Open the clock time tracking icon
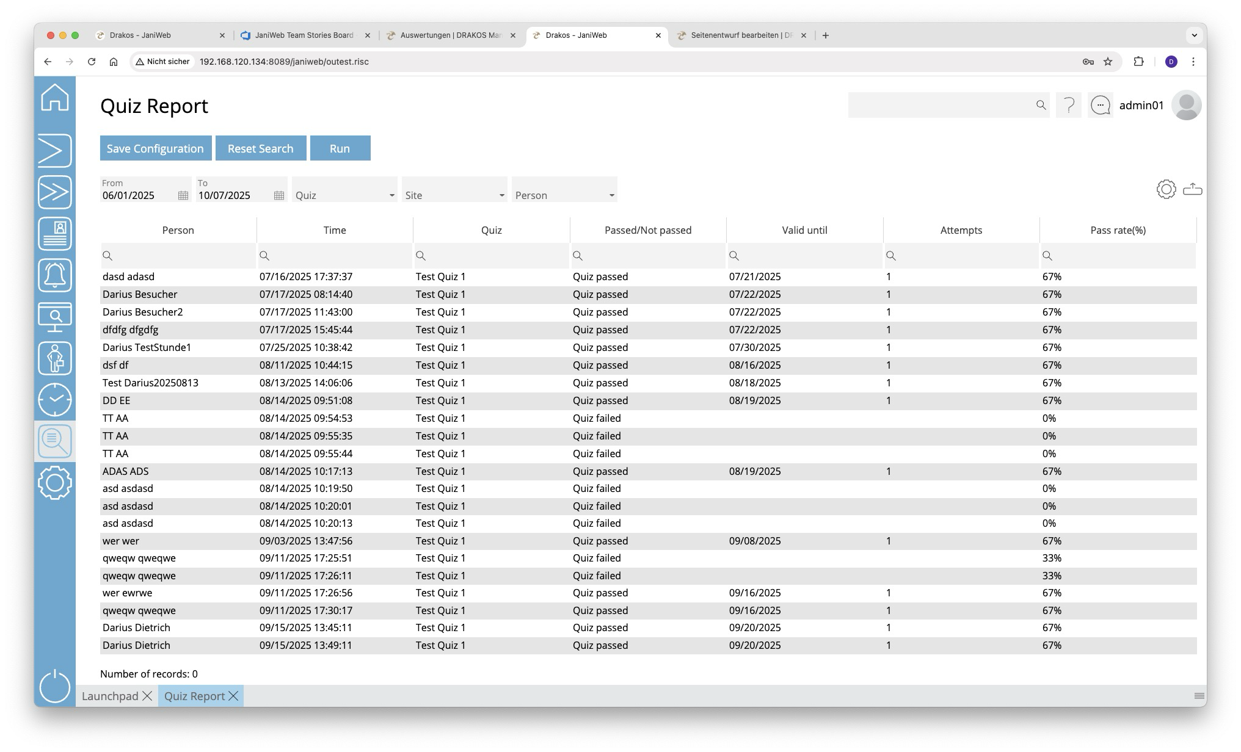This screenshot has width=1241, height=752. [x=55, y=400]
